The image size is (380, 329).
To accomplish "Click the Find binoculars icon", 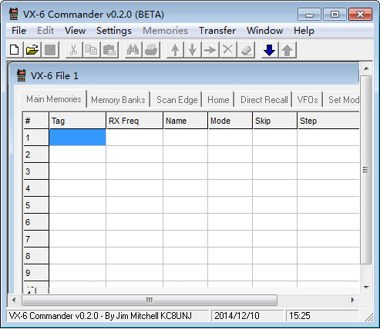I will pyautogui.click(x=133, y=50).
